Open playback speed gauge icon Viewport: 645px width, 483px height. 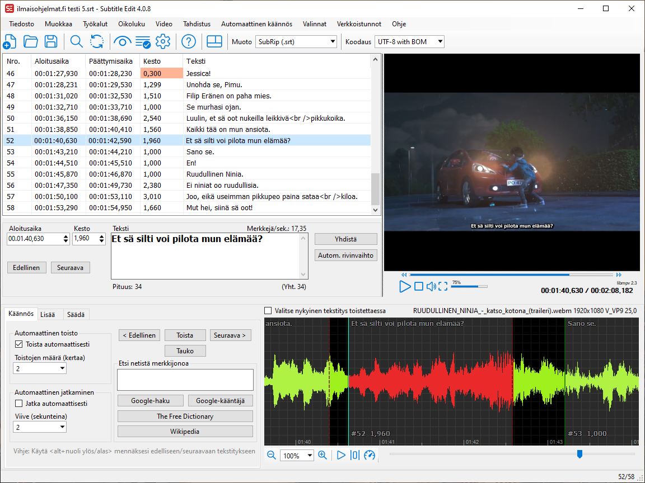(x=370, y=455)
